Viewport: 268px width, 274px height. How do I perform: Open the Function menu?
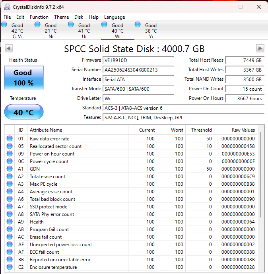click(x=39, y=17)
